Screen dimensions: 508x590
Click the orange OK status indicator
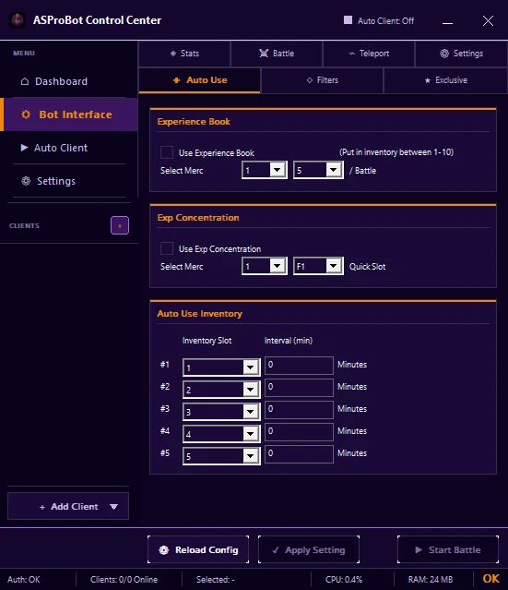pyautogui.click(x=490, y=579)
